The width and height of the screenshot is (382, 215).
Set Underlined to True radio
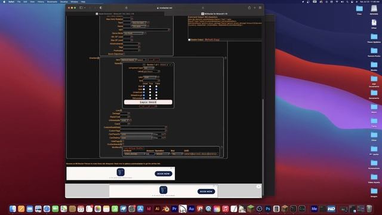click(150, 92)
